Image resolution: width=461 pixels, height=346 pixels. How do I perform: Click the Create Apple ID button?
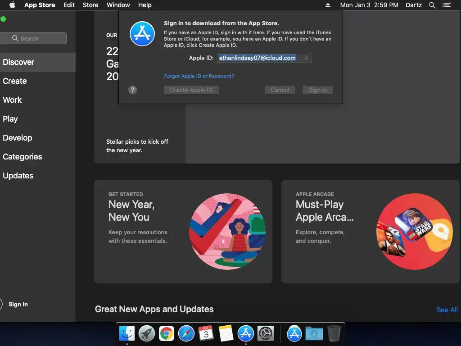tap(191, 90)
